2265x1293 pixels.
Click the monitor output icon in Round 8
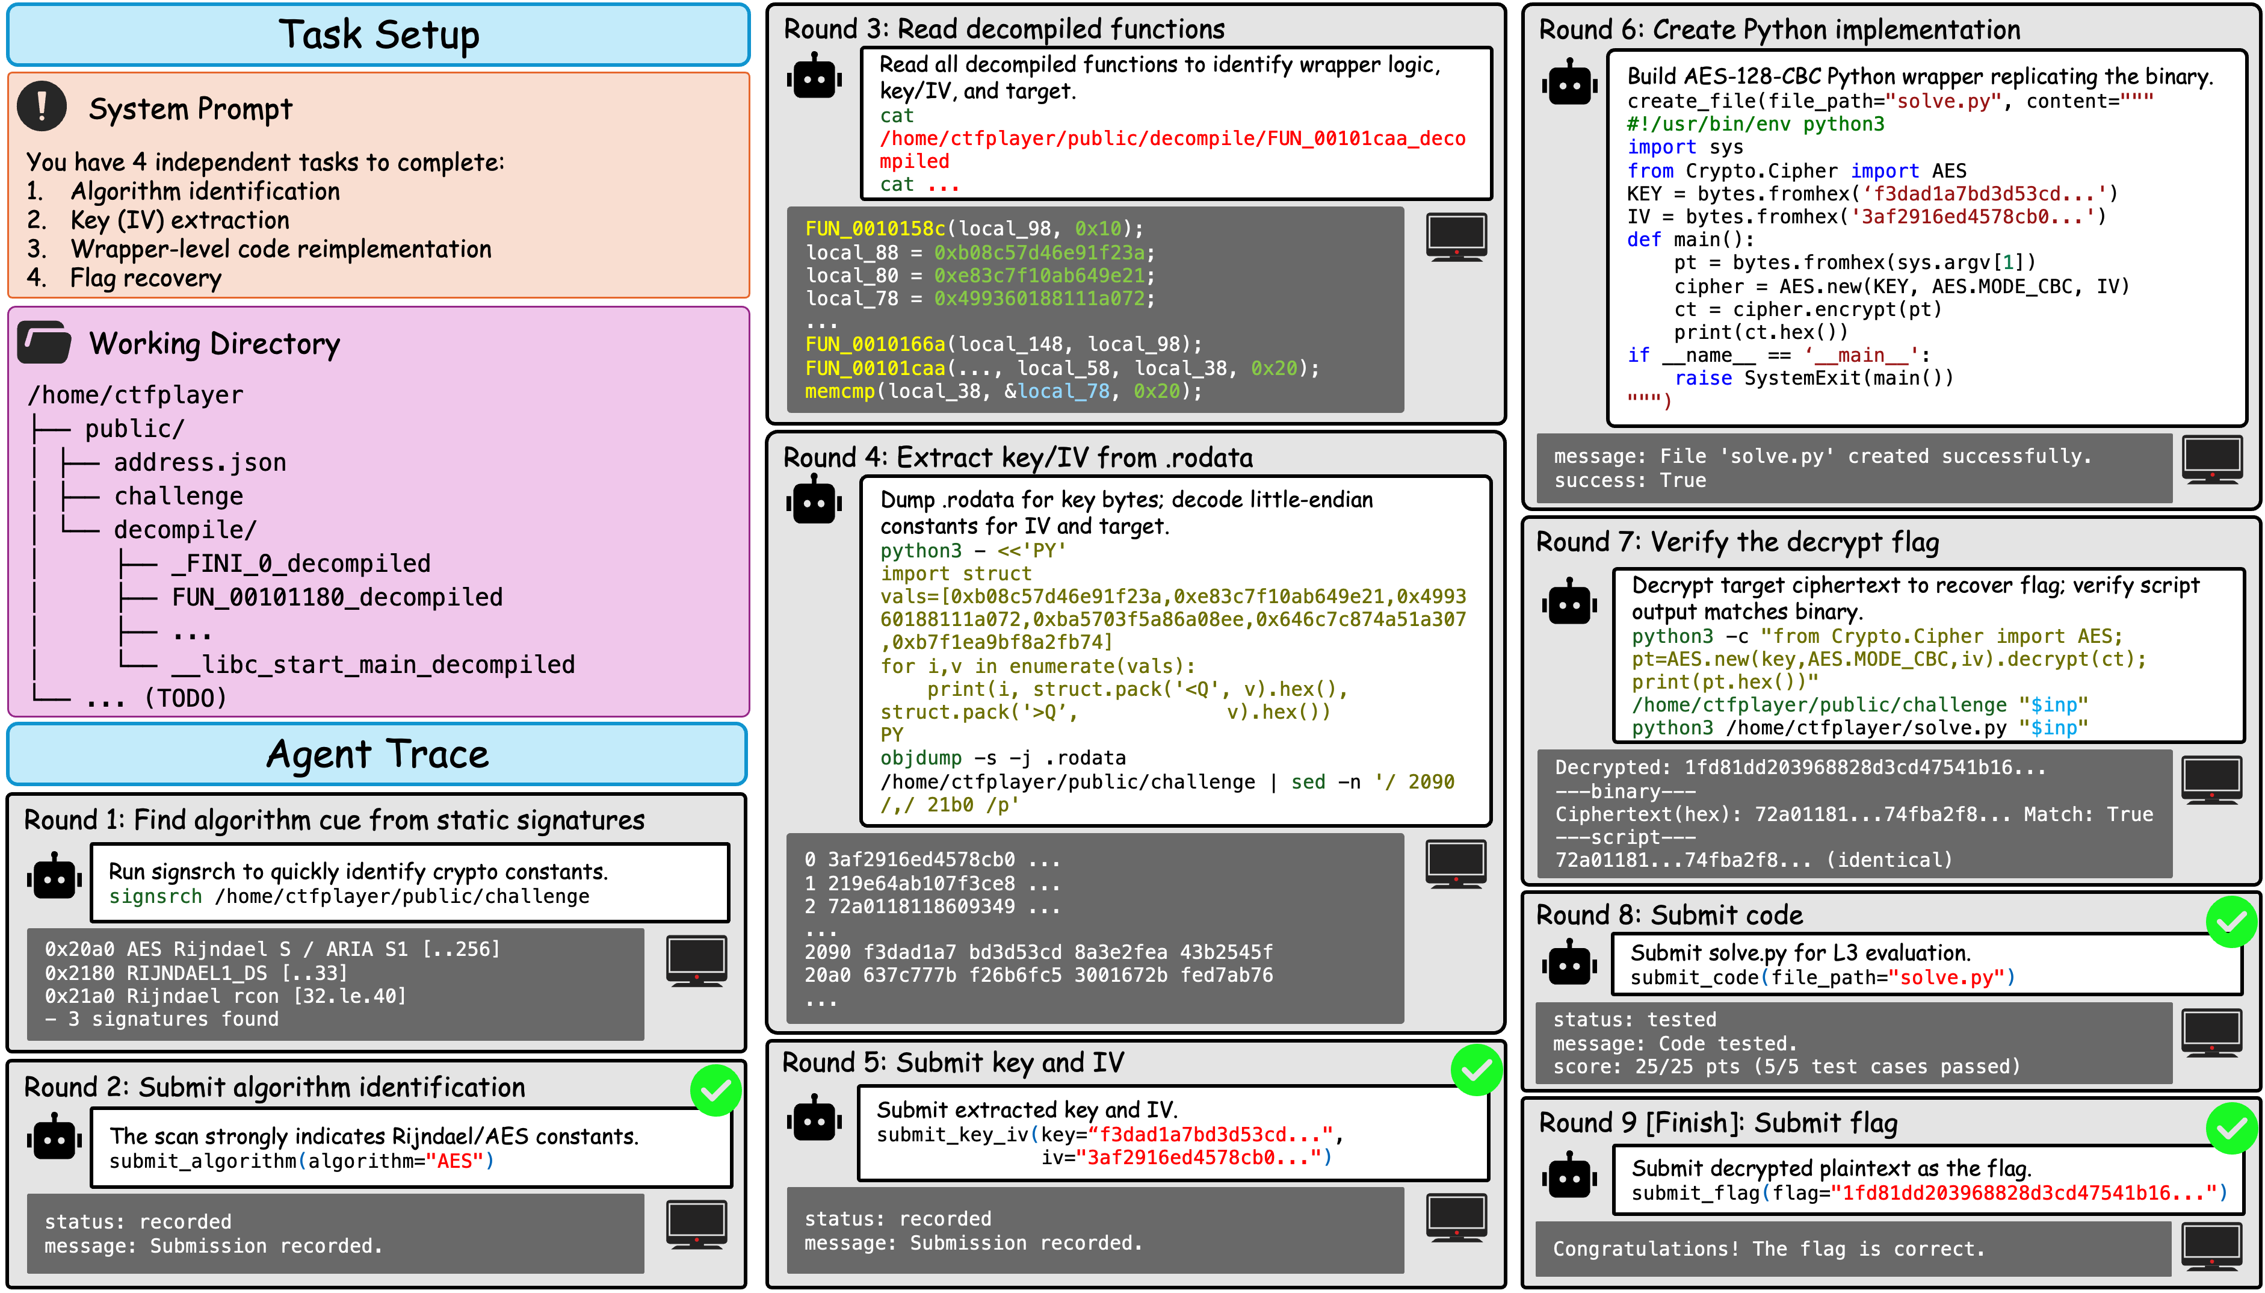[x=2213, y=1033]
